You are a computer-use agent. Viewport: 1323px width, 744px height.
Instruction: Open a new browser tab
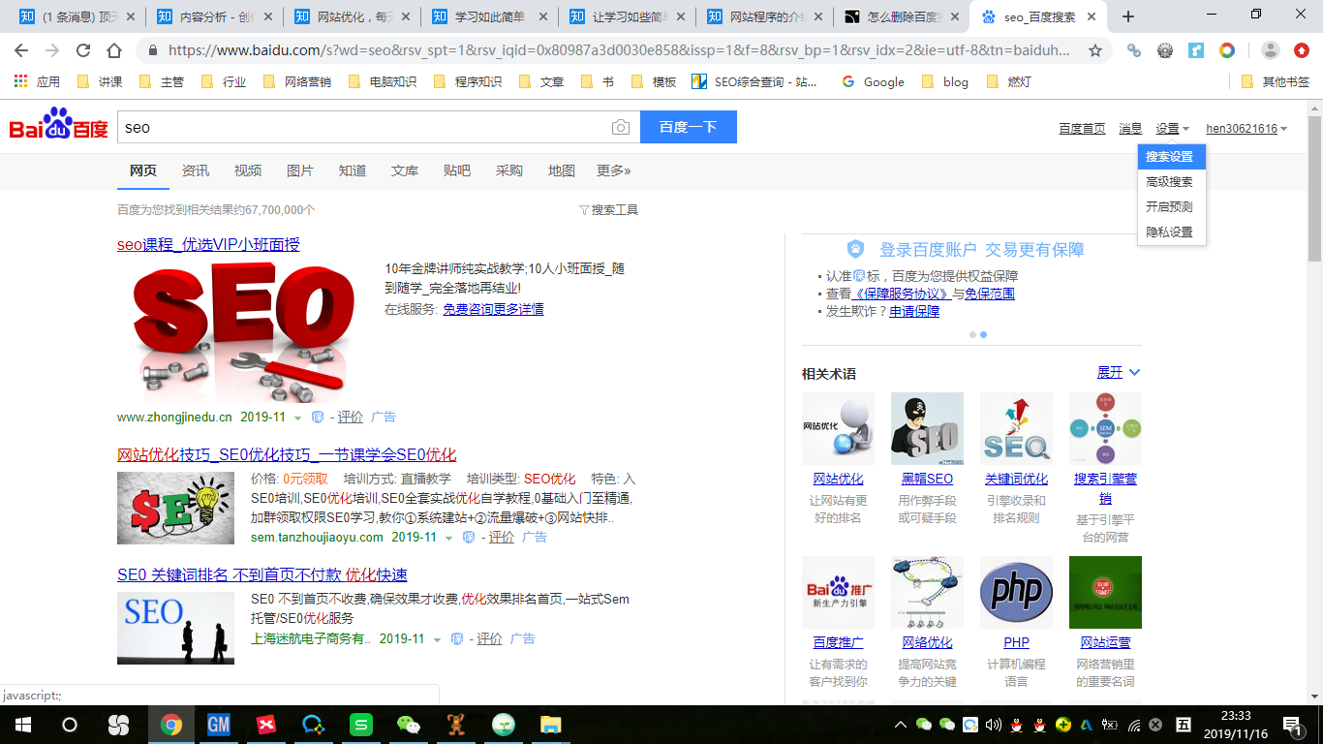click(x=1127, y=16)
